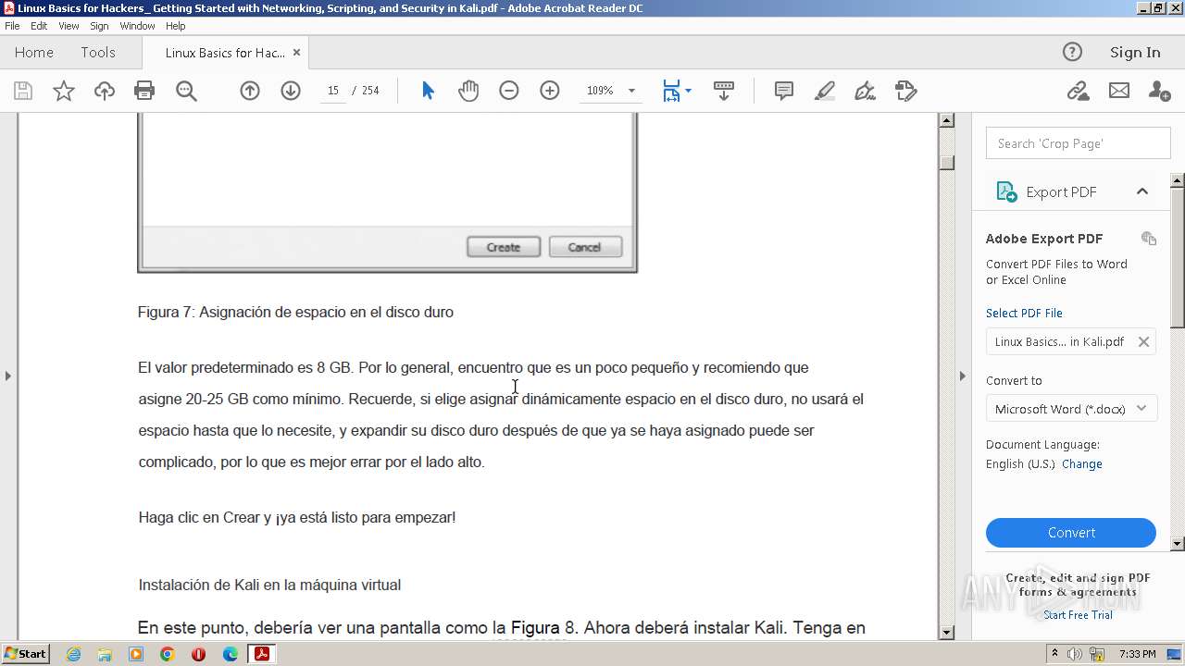Click the Save file icon
1185x666 pixels.
tap(23, 91)
